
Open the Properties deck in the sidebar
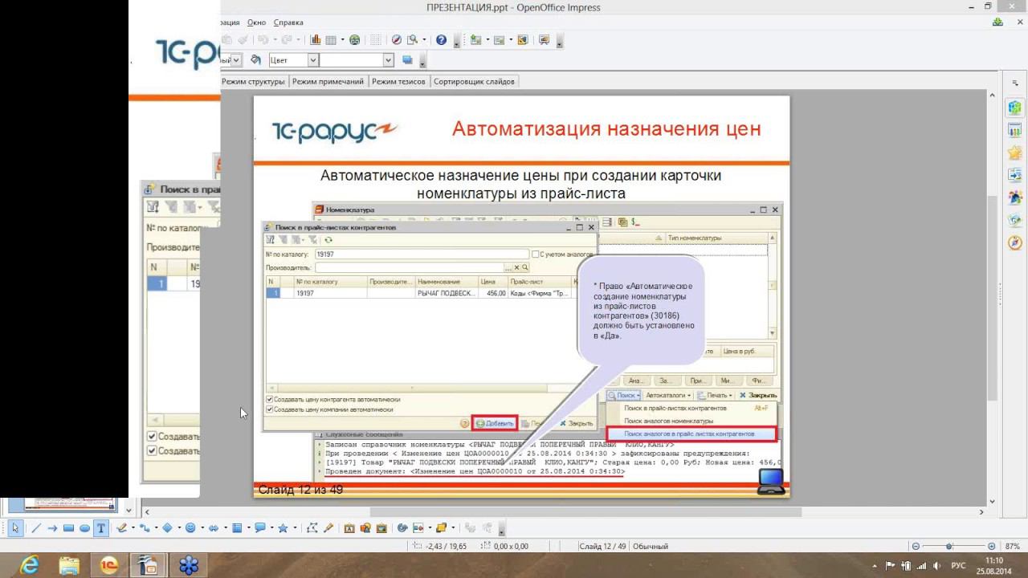pos(1015,107)
